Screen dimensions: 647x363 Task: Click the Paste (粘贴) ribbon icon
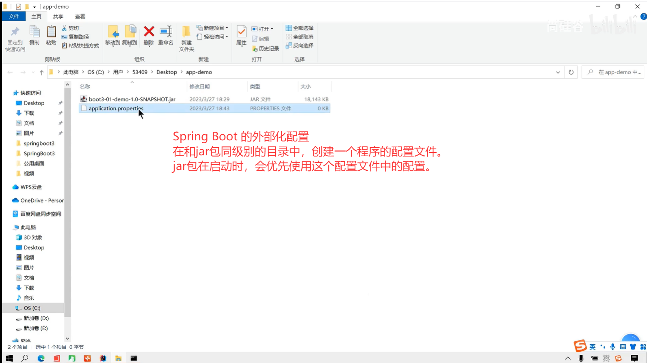click(51, 32)
